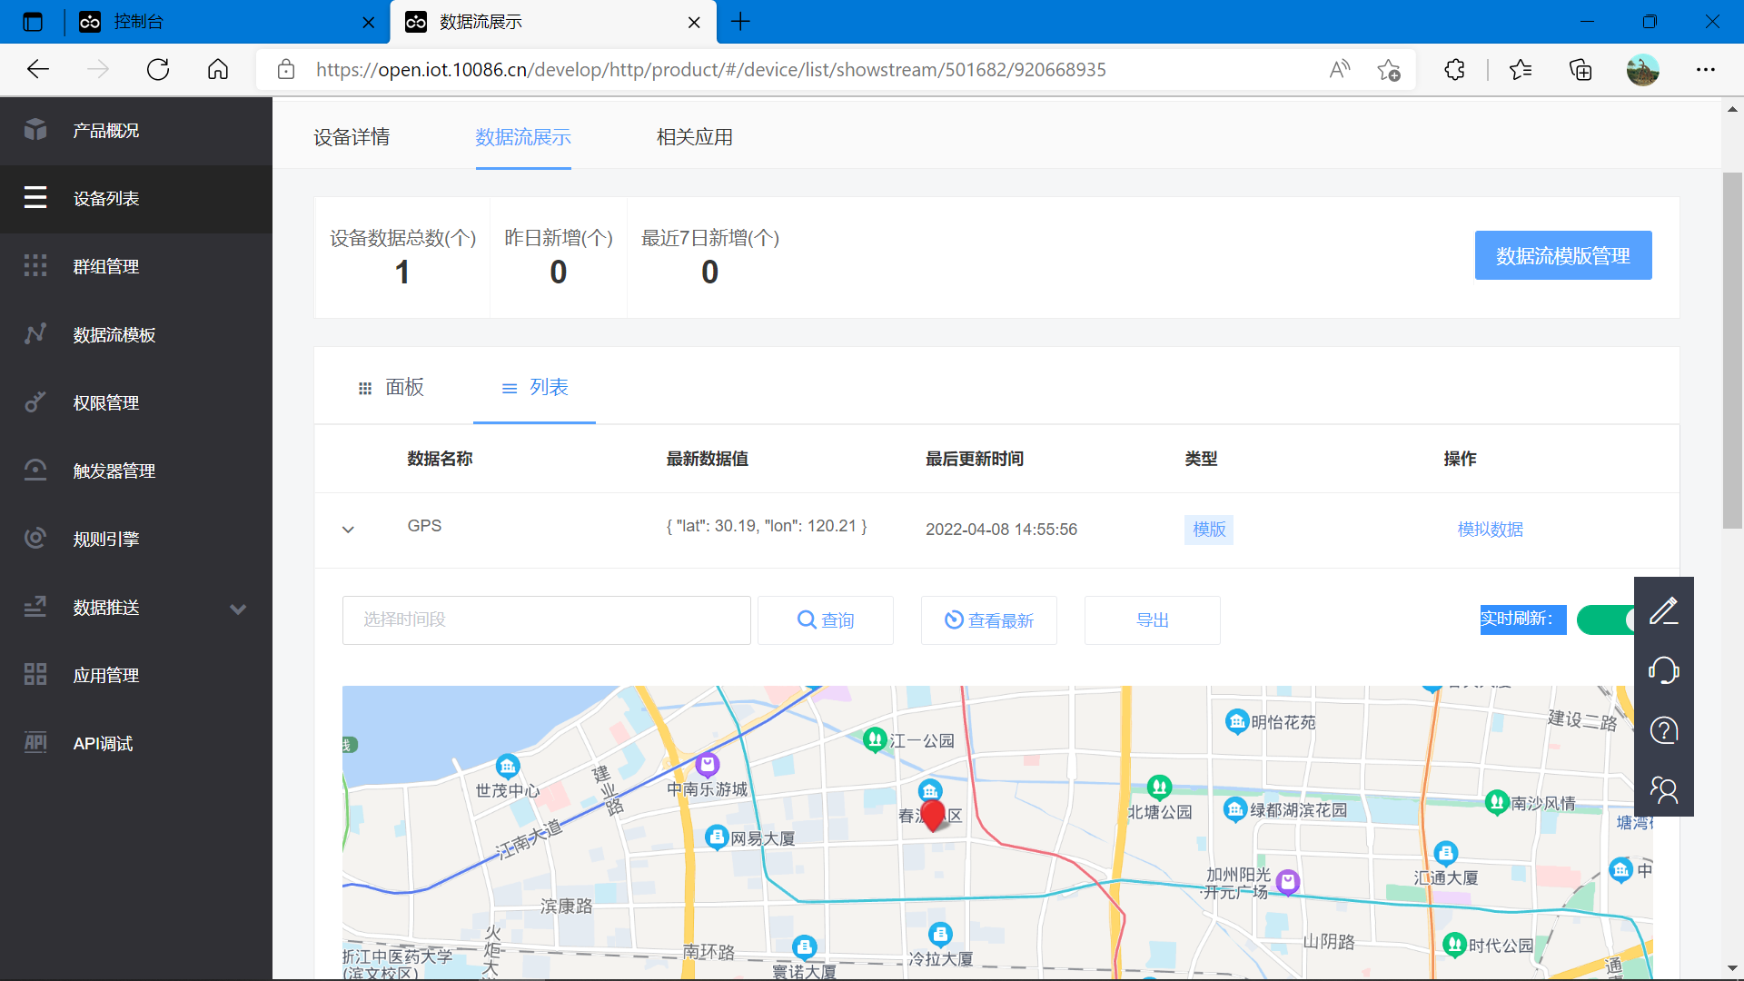Click the help question mark icon
Screen dimensions: 1744x981
pyautogui.click(x=1663, y=730)
